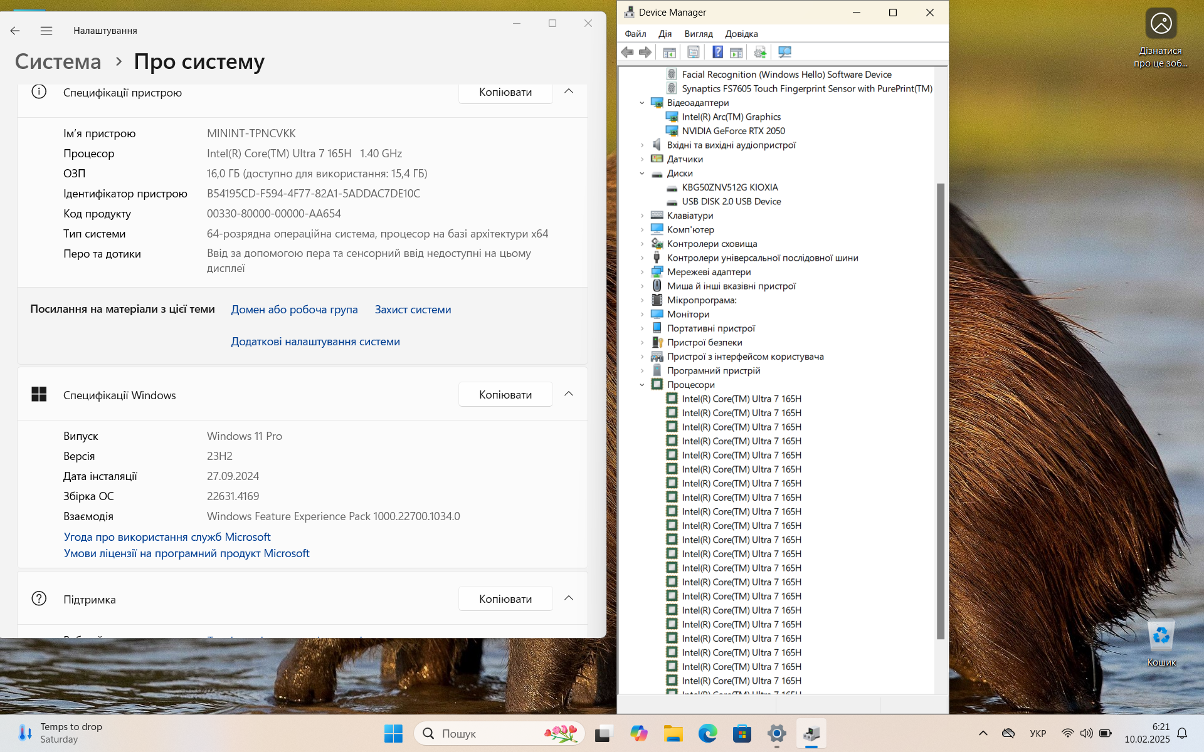Select 'Вхідні та вихідні аудіопристрої' tree item

[x=731, y=145]
